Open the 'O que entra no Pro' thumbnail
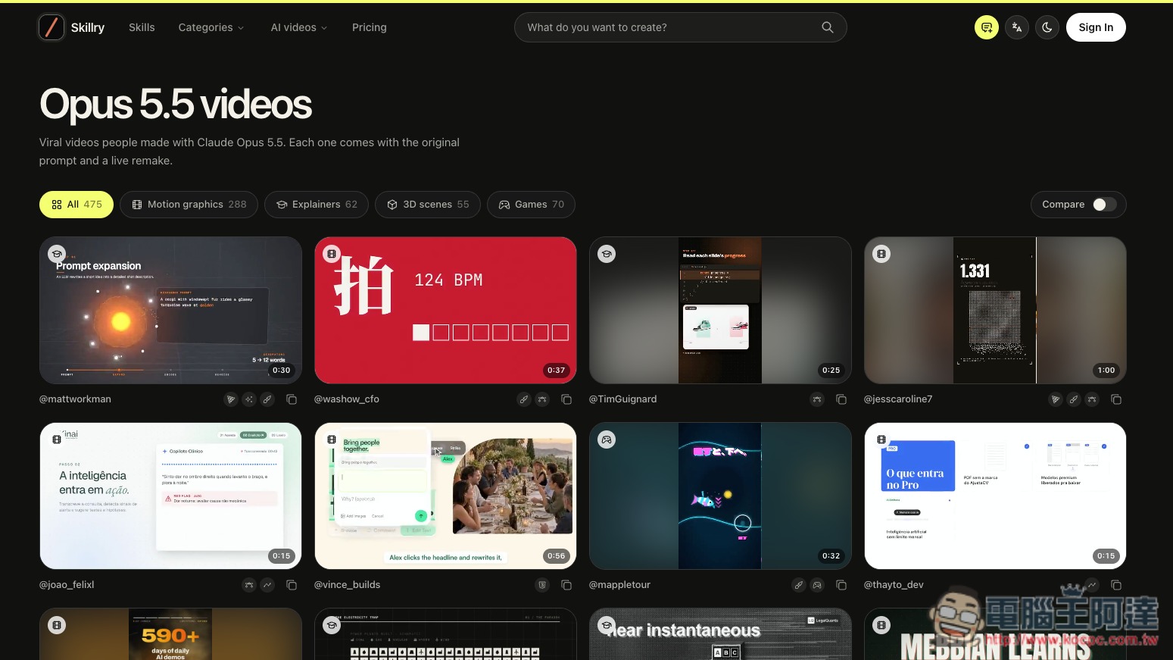This screenshot has height=660, width=1173. click(x=995, y=496)
